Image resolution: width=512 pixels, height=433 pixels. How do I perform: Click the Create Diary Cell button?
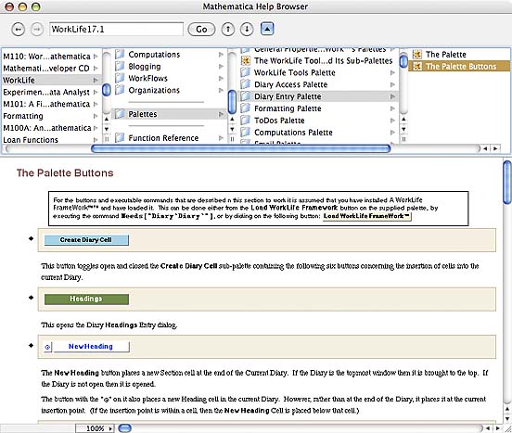(86, 240)
